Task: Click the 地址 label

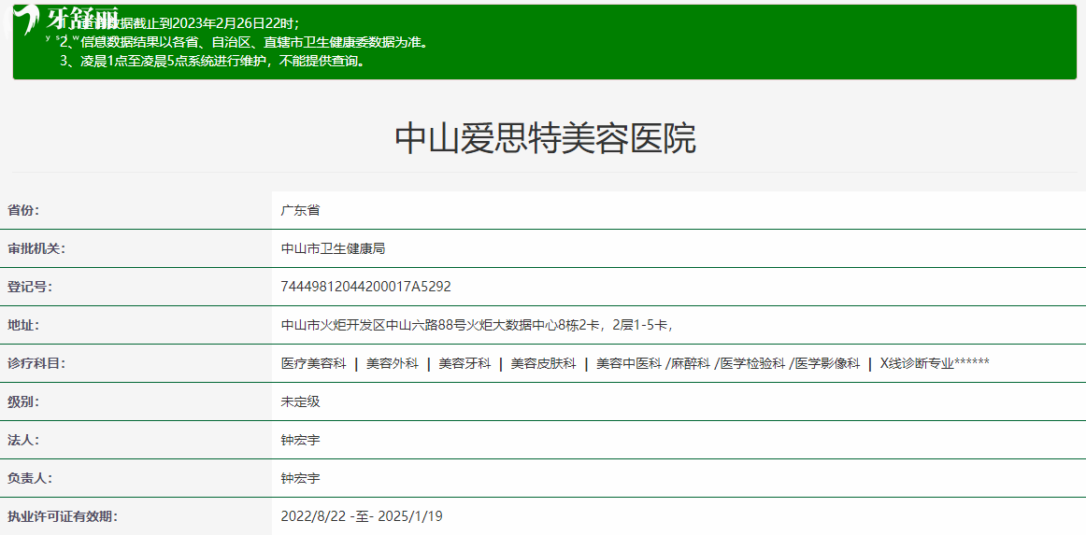Action: tap(23, 325)
